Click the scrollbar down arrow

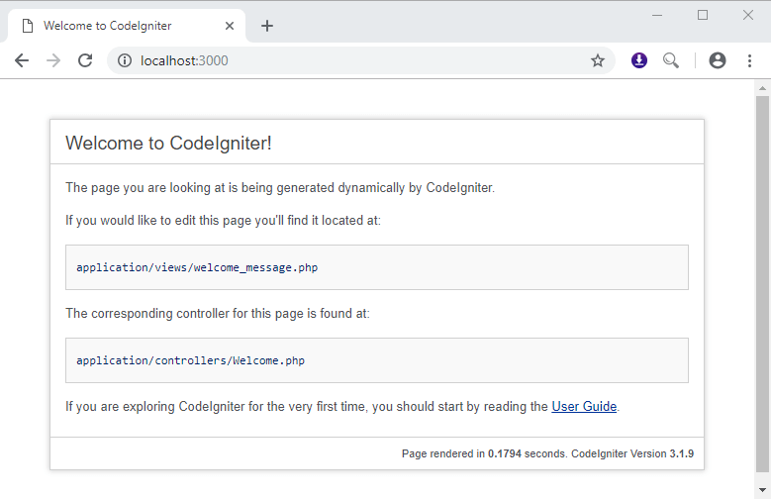click(762, 491)
